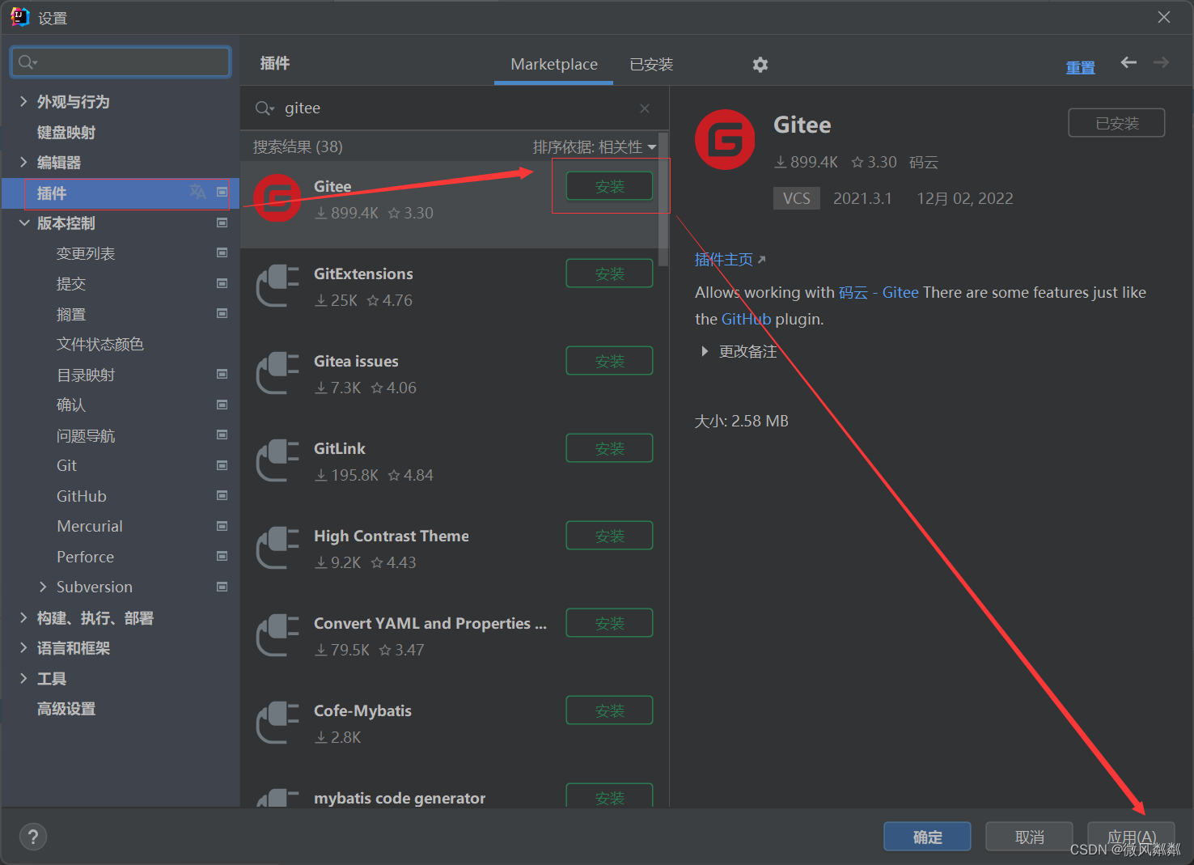This screenshot has height=865, width=1194.
Task: Install the GitExtensions plugin
Action: [609, 273]
